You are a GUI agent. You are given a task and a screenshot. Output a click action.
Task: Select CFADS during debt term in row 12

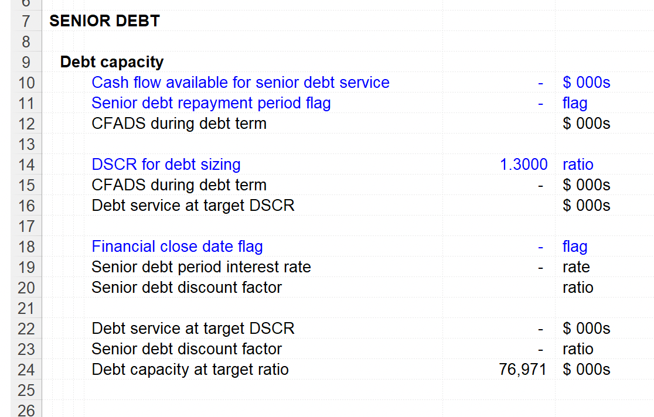(x=179, y=124)
